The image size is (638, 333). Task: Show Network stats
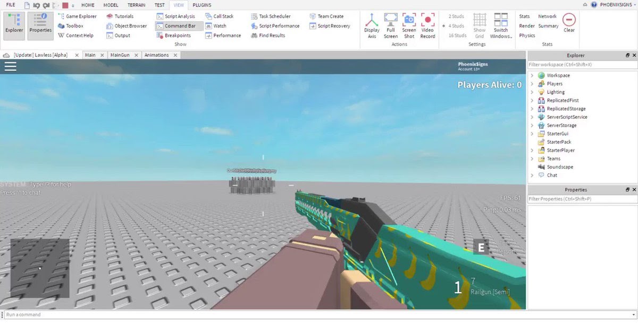(547, 16)
